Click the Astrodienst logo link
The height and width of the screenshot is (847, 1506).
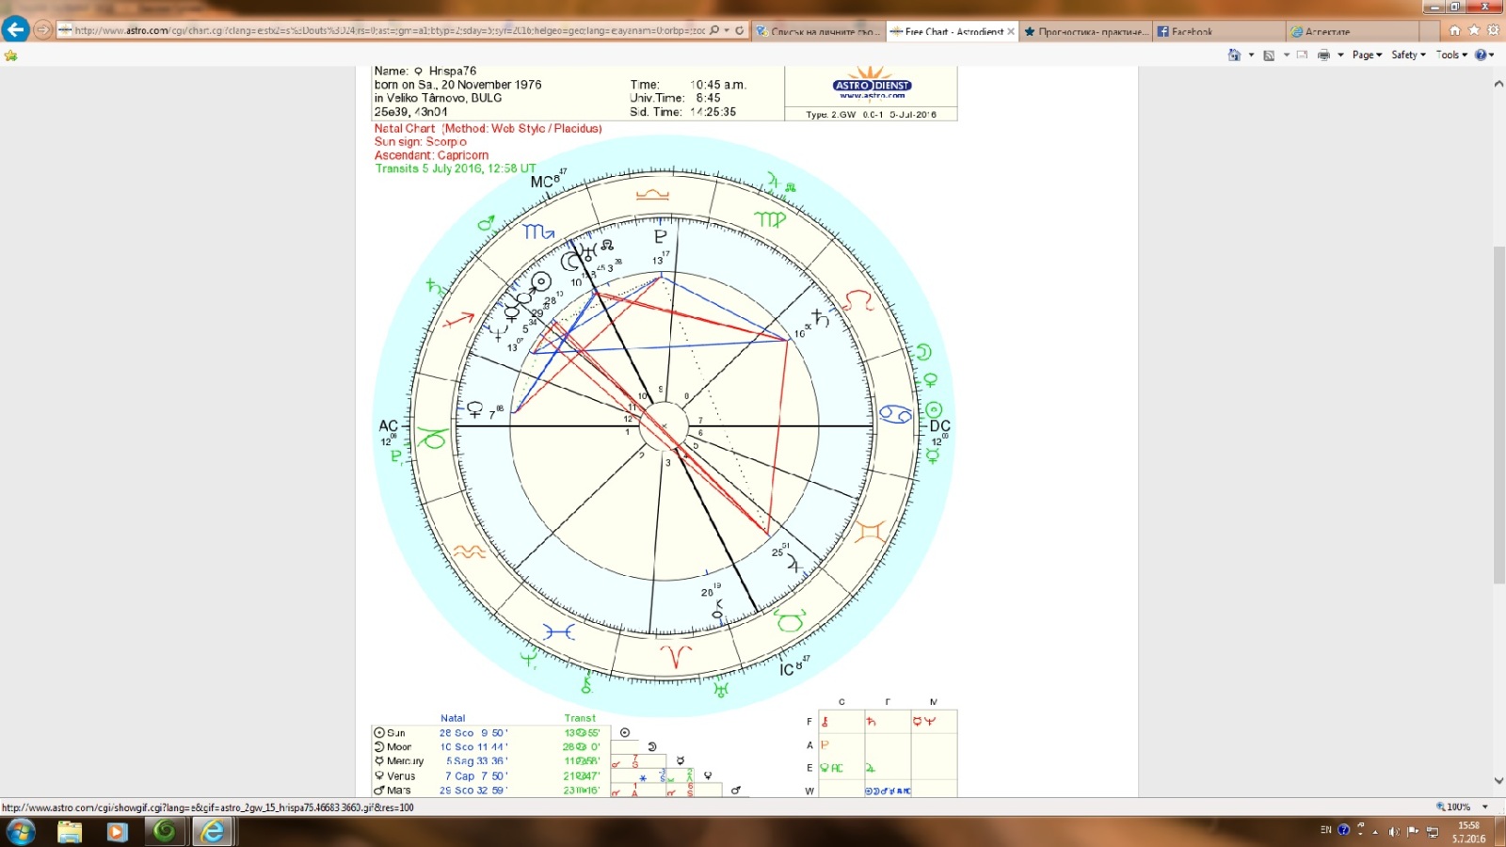point(872,87)
